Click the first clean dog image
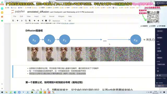Image resolution: width=167 pixels, height=94 pixels. click(x=34, y=54)
